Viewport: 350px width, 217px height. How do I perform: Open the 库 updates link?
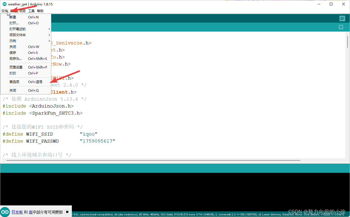click(31, 212)
